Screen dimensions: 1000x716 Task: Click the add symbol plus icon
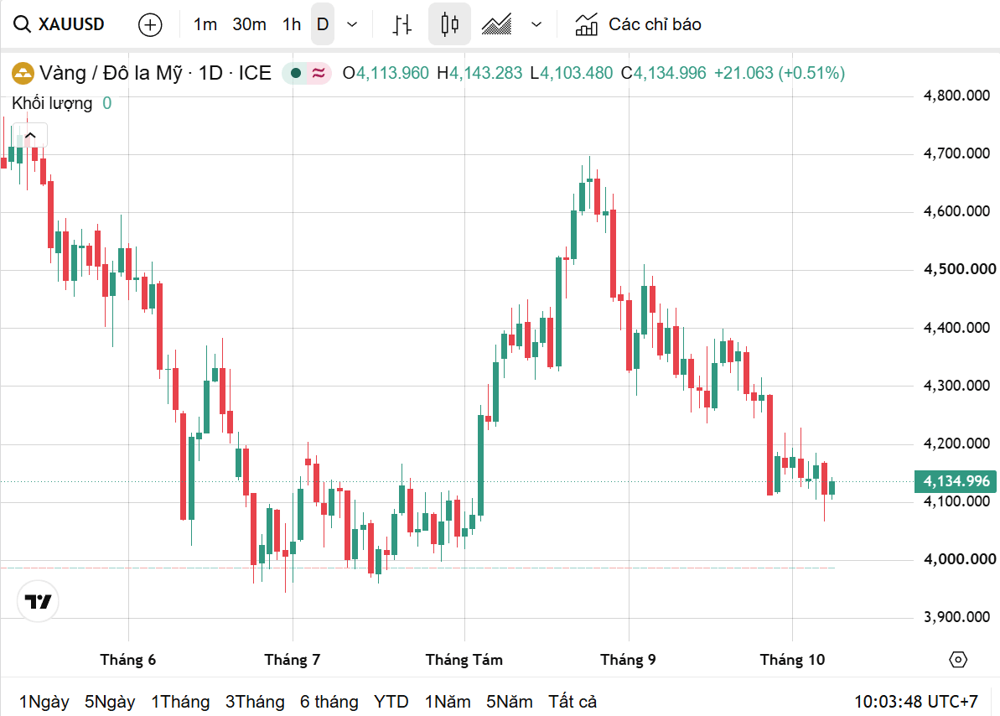pos(150,25)
